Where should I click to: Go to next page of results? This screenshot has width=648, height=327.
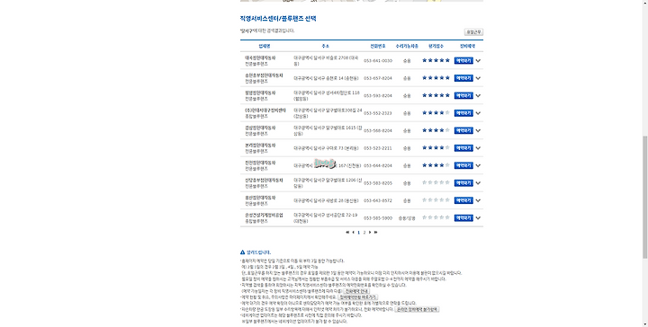(x=370, y=232)
